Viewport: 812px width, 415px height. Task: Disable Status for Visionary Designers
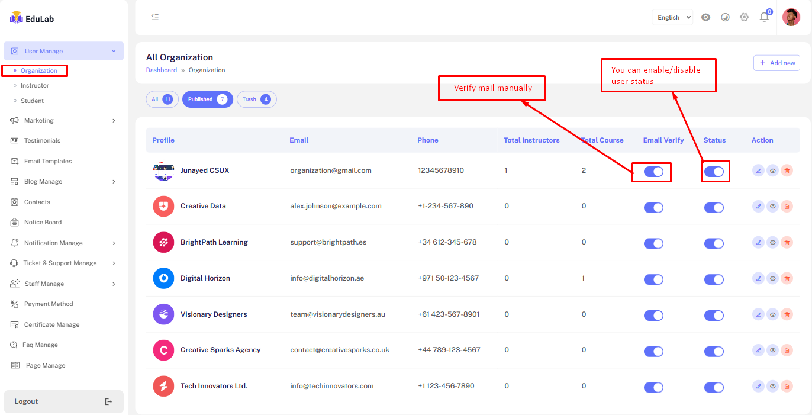714,316
